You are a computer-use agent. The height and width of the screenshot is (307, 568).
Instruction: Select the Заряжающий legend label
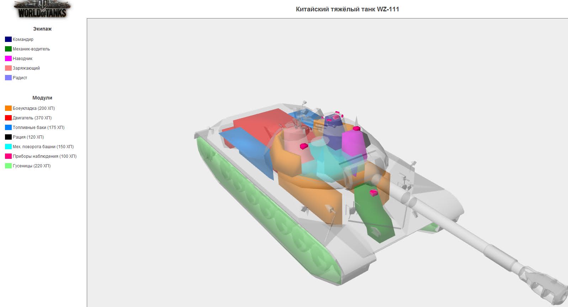[26, 68]
